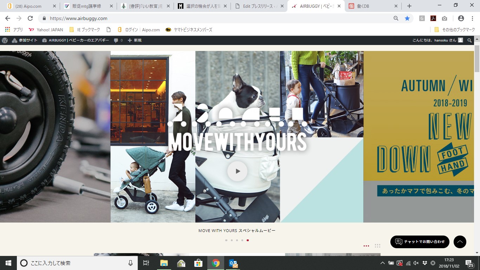
Task: Select the third carousel dot
Action: click(x=237, y=240)
